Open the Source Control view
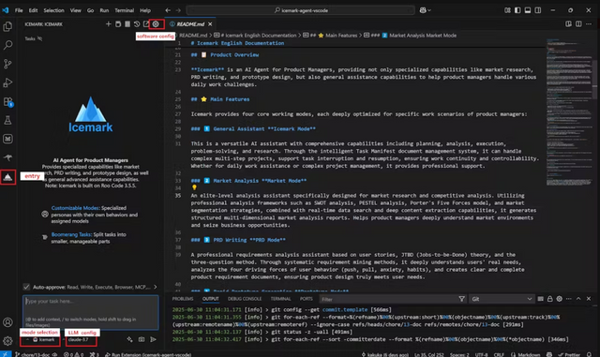This screenshot has height=357, width=600. pos(7,64)
